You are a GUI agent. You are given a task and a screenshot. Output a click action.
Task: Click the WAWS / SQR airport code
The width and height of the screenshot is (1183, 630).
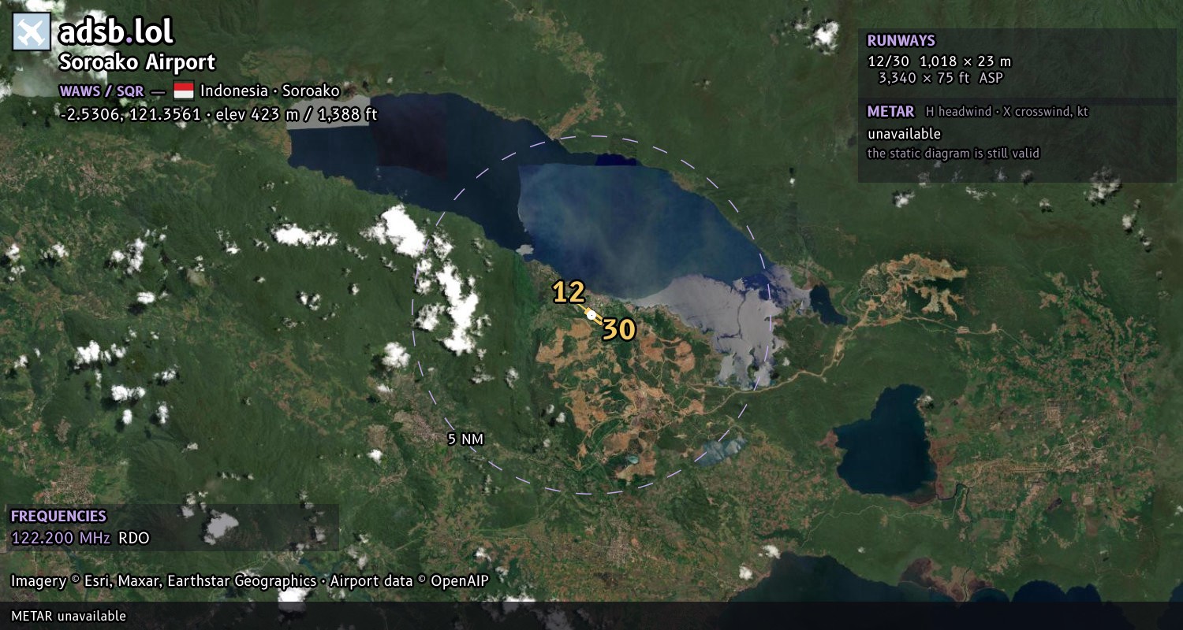[102, 91]
